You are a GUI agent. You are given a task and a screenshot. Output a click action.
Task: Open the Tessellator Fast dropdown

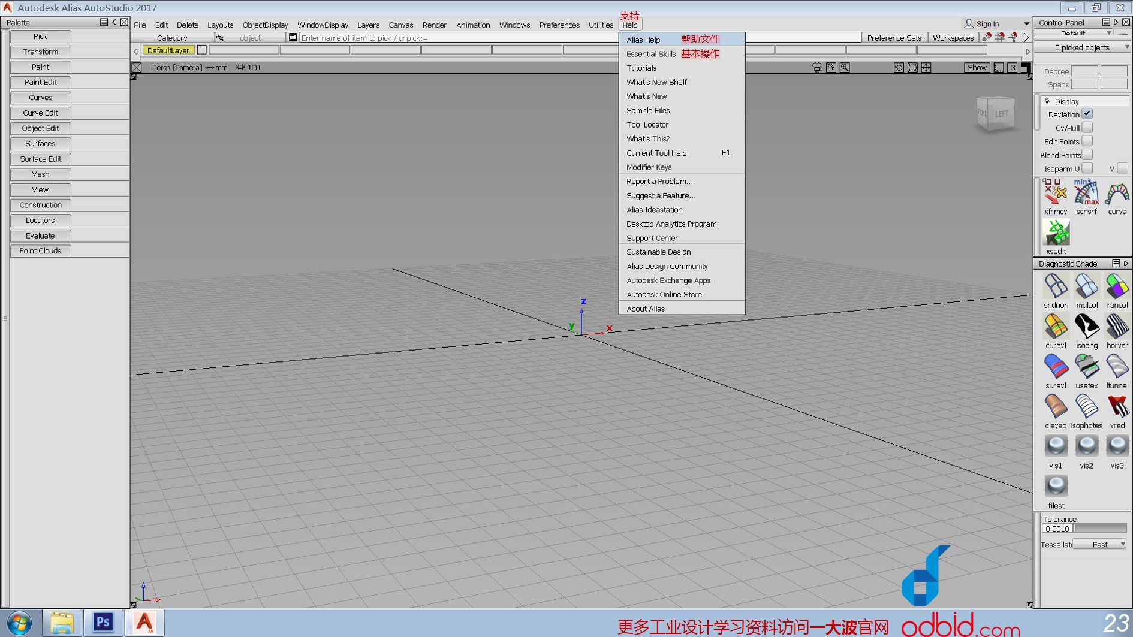[1100, 544]
